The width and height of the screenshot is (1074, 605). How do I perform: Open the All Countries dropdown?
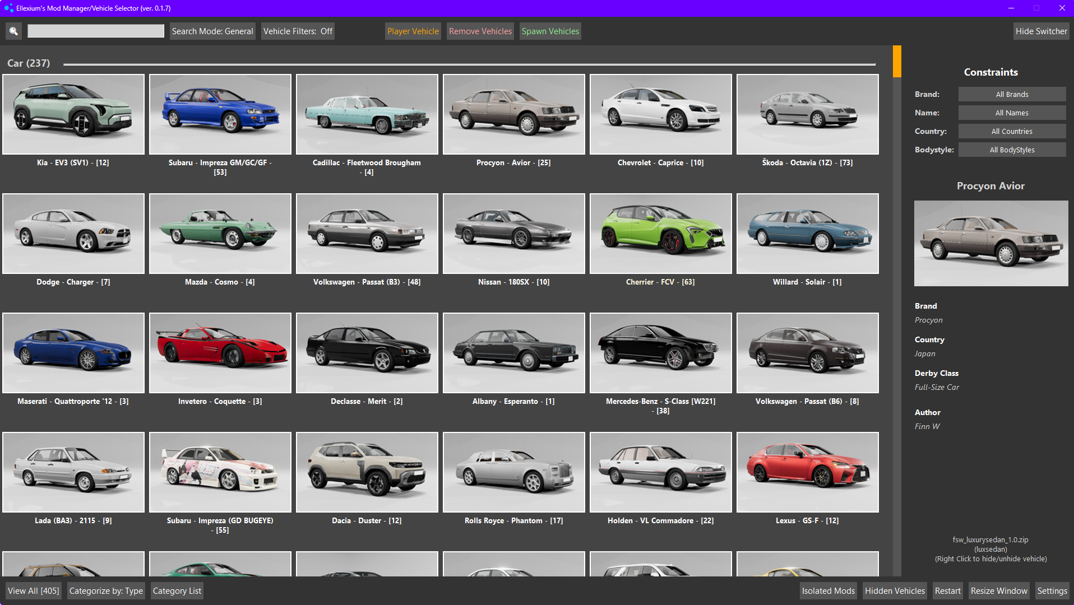point(1012,131)
